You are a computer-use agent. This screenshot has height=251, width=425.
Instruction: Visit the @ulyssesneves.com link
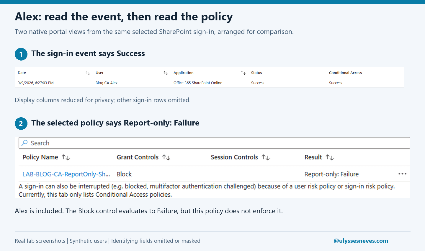click(361, 241)
